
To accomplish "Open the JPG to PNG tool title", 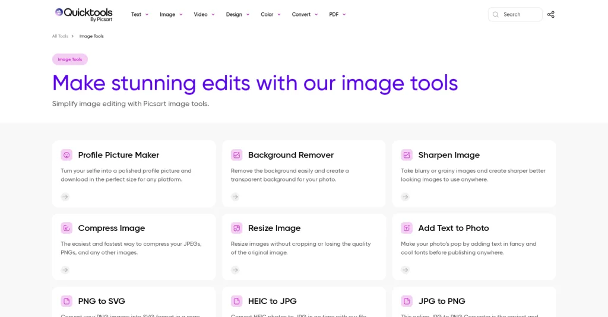I will (442, 301).
